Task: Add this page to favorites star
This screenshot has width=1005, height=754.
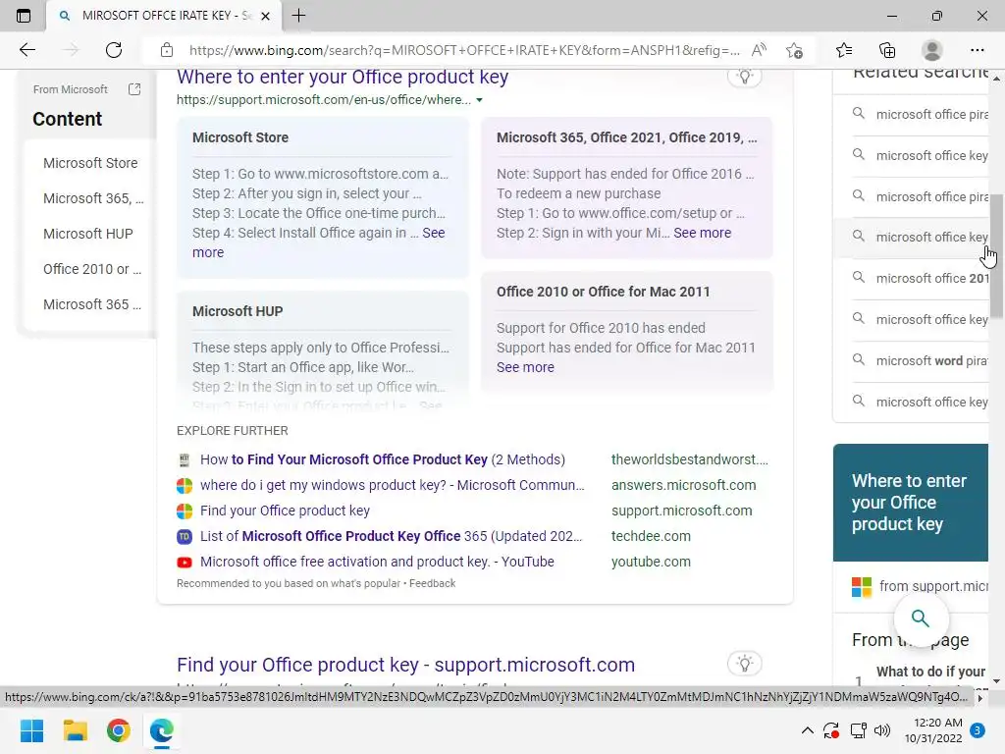Action: (794, 50)
